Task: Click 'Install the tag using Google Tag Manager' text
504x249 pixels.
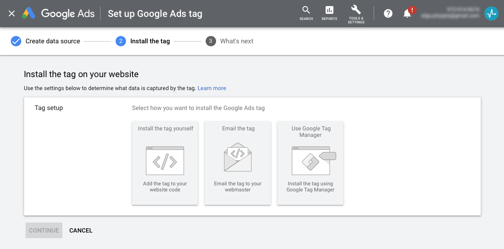Action: tap(310, 187)
